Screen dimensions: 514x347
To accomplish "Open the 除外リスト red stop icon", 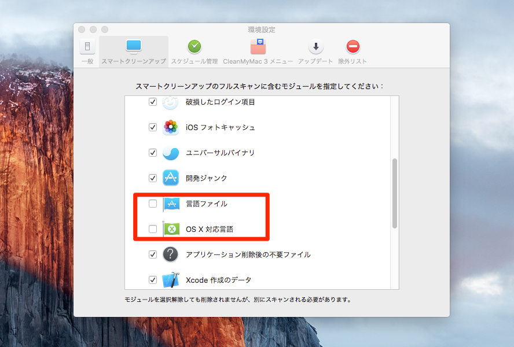I will click(x=353, y=46).
